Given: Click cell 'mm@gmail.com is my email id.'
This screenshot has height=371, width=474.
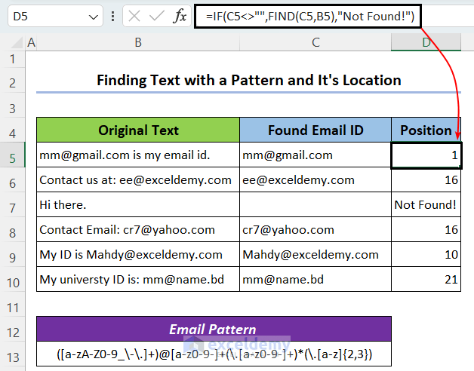Looking at the screenshot, I should pyautogui.click(x=138, y=155).
